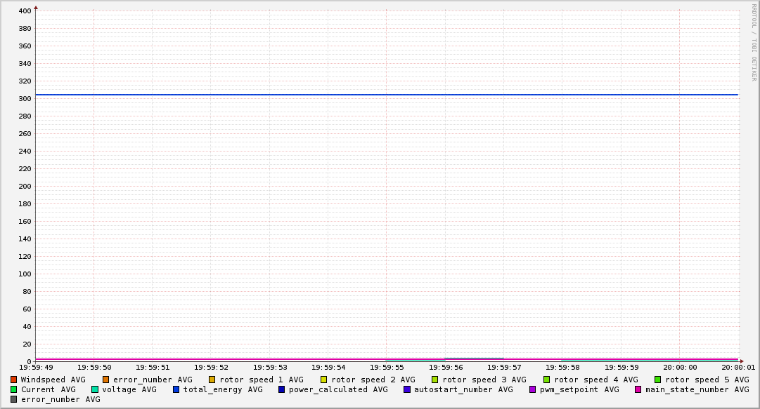Click the rotor speed 1 AVG swatch

[212, 380]
